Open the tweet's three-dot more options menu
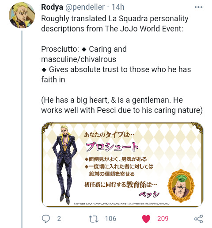This screenshot has width=212, height=228. (198, 7)
